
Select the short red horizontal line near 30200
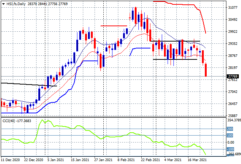(x=114, y=26)
